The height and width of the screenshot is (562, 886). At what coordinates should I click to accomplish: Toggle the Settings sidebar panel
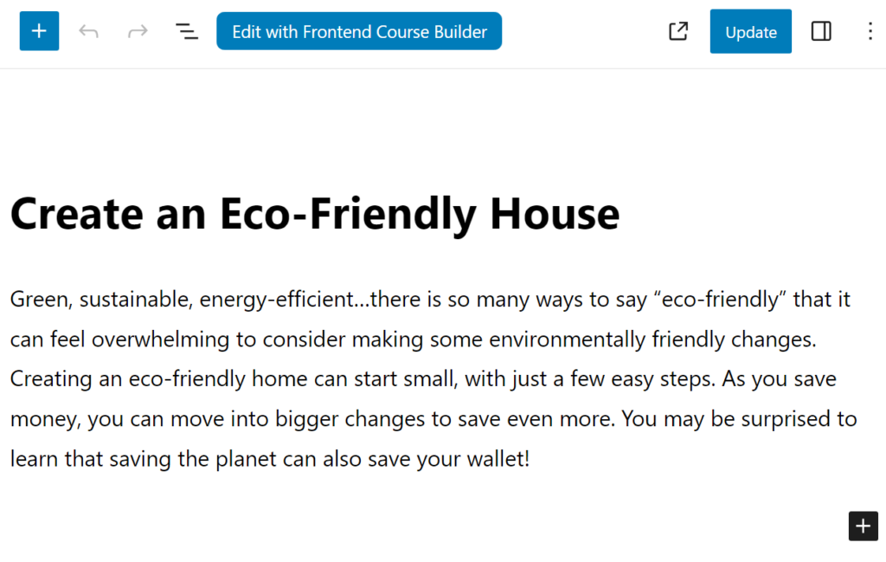[821, 31]
